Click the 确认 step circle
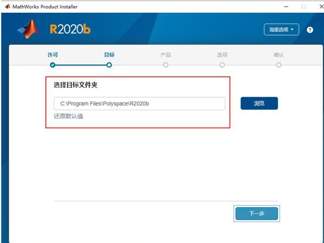324x243 pixels. coord(279,65)
